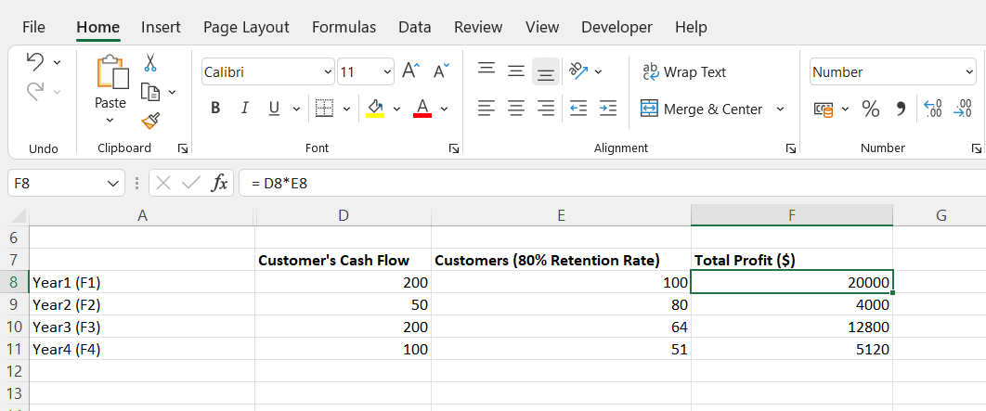Activate the Format Painter brush
Screen dimensions: 986x411
150,121
